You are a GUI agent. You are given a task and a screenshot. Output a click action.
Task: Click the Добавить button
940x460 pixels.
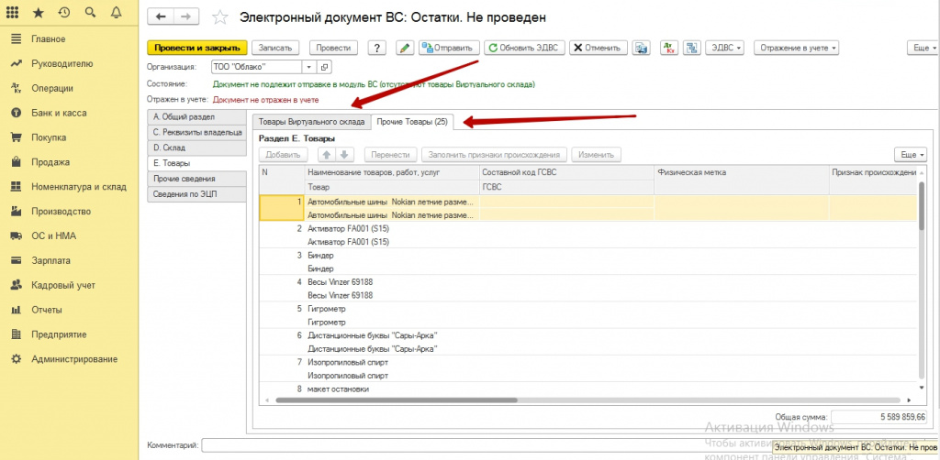pyautogui.click(x=283, y=154)
